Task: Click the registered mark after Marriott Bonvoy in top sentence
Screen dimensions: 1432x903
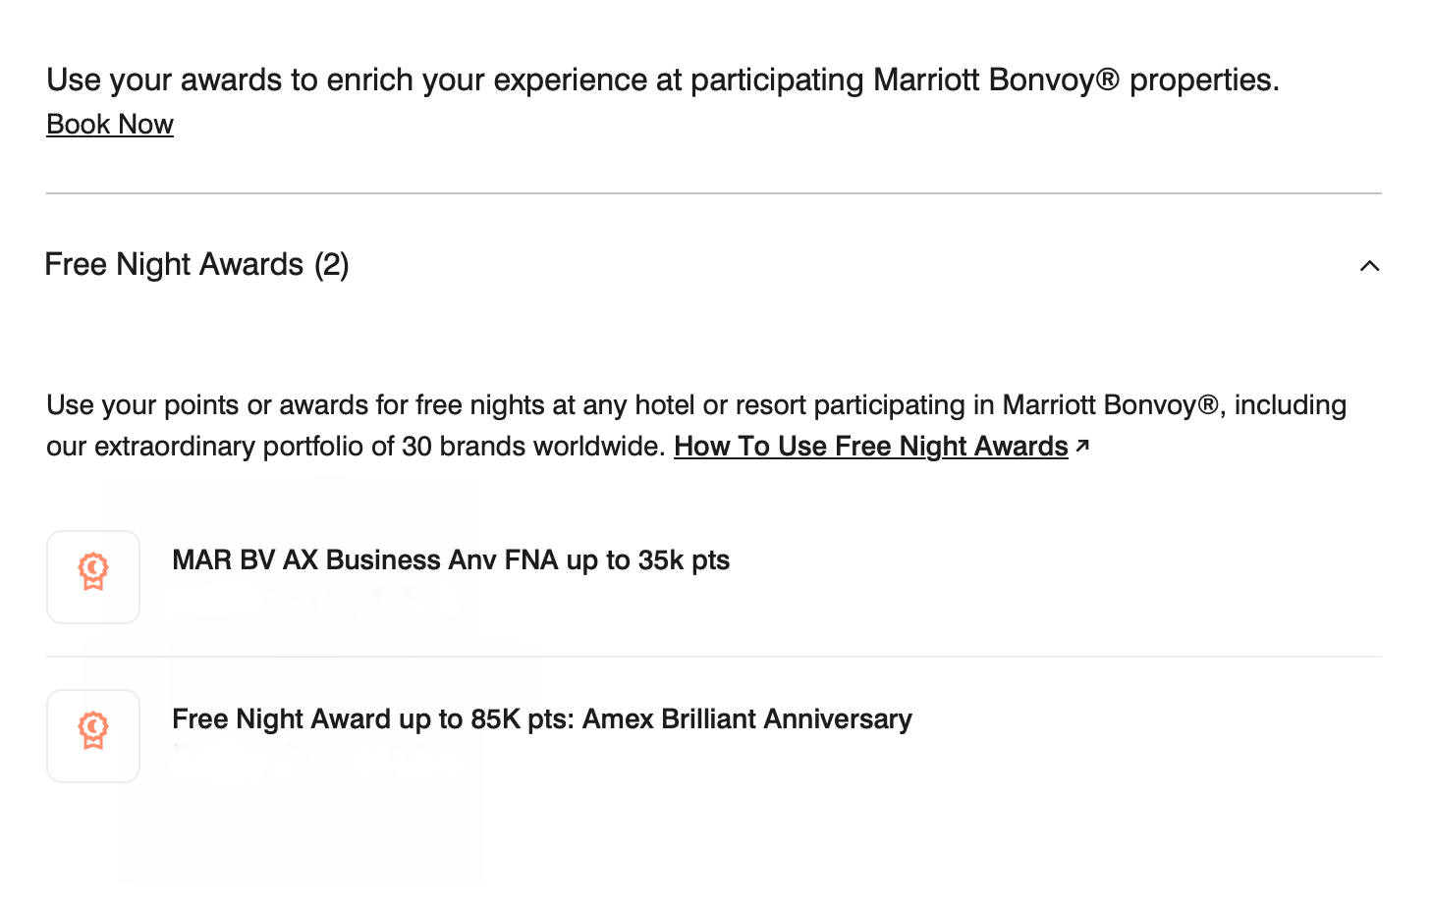Action: (1107, 80)
